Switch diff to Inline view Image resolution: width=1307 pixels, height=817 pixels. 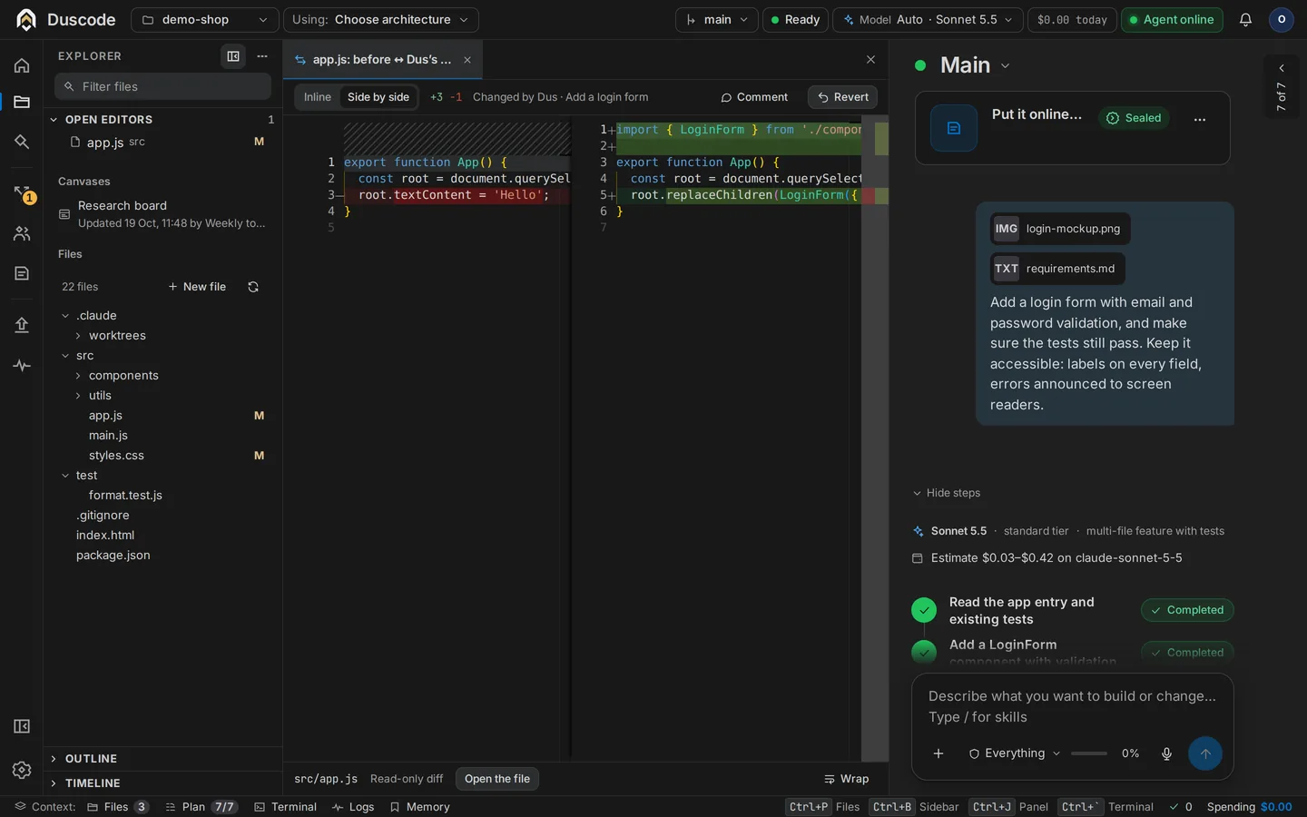318,97
